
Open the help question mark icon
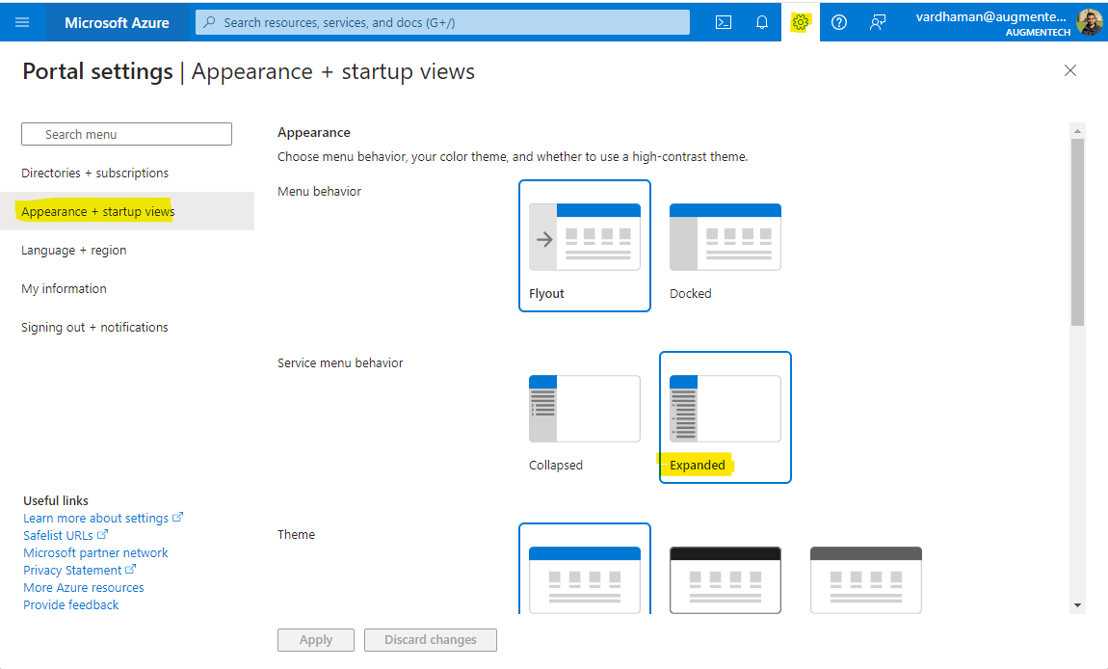click(x=839, y=22)
